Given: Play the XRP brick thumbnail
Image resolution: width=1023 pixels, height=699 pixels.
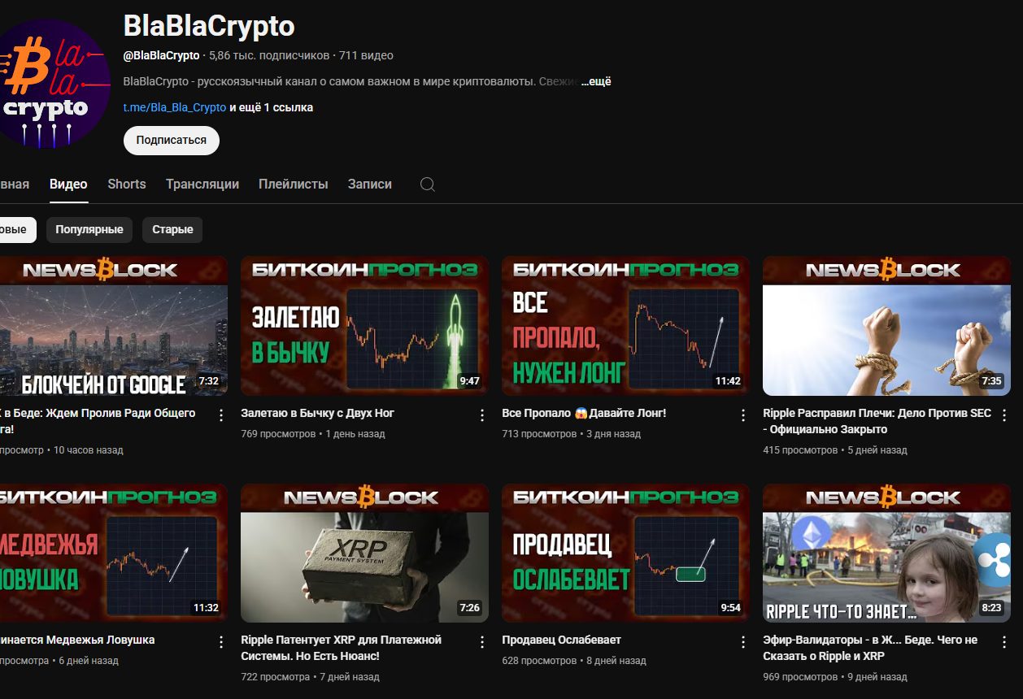Looking at the screenshot, I should 364,554.
